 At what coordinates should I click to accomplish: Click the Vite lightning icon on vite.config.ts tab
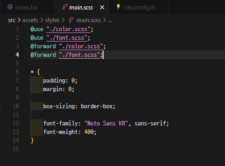pyautogui.click(x=118, y=7)
